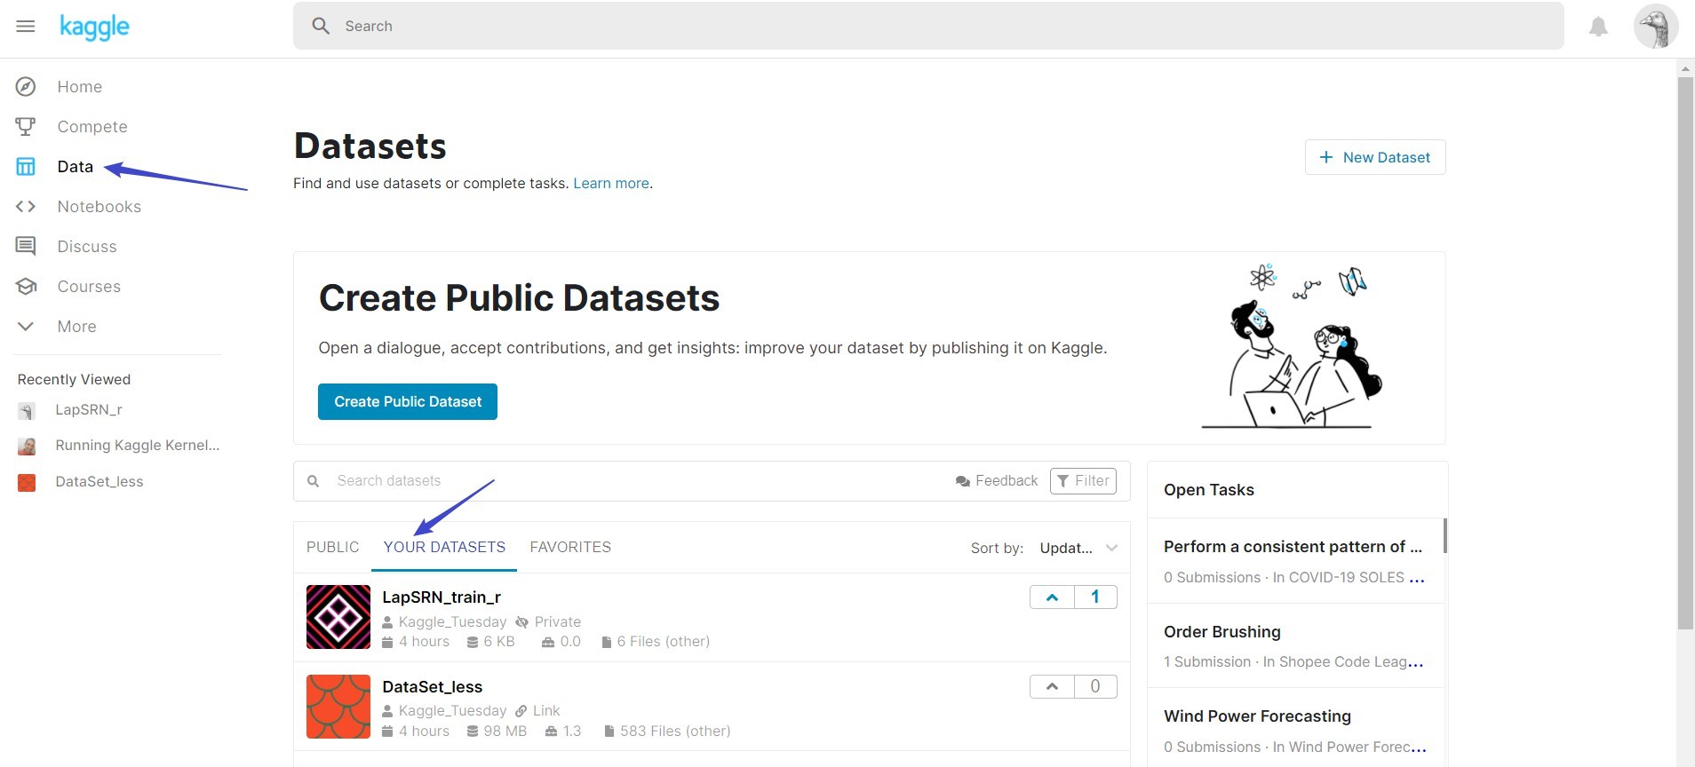This screenshot has width=1695, height=767.
Task: Click the Filter funnel icon
Action: 1063,481
